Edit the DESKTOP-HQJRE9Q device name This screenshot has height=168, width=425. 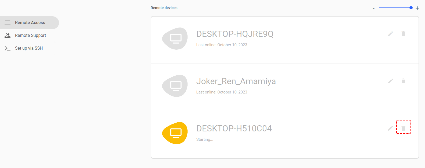click(x=390, y=34)
